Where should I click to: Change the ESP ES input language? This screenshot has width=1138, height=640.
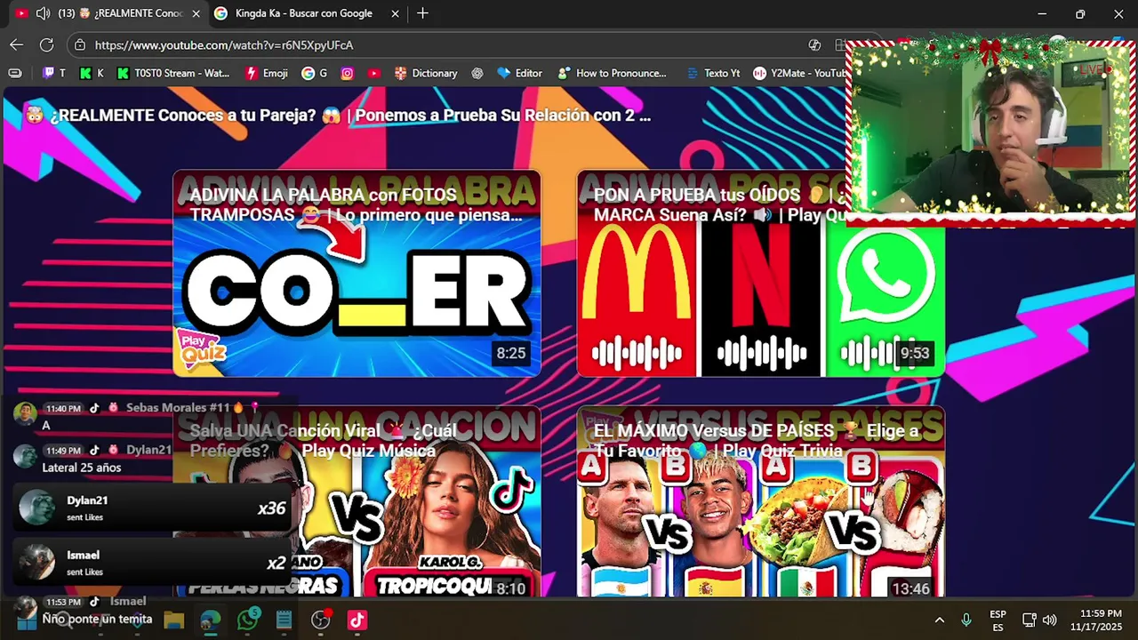click(998, 620)
